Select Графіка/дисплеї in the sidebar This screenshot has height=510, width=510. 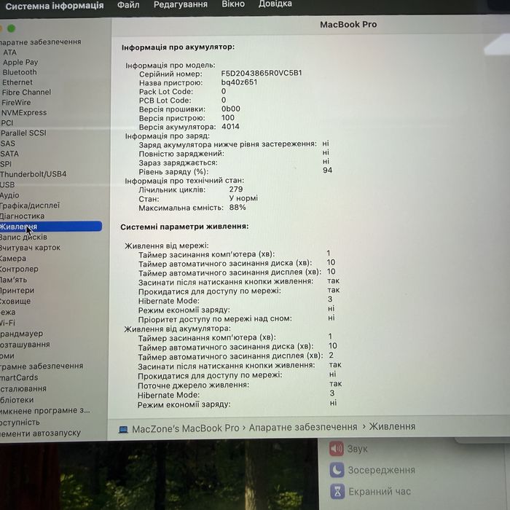(30, 205)
